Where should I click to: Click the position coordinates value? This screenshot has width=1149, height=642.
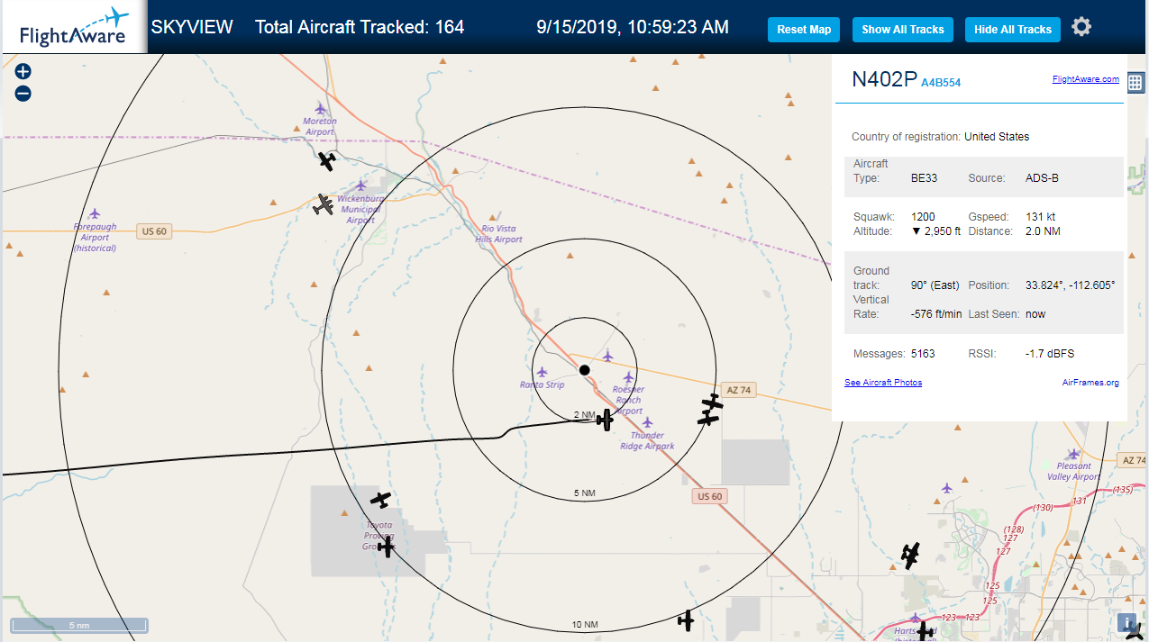1070,285
